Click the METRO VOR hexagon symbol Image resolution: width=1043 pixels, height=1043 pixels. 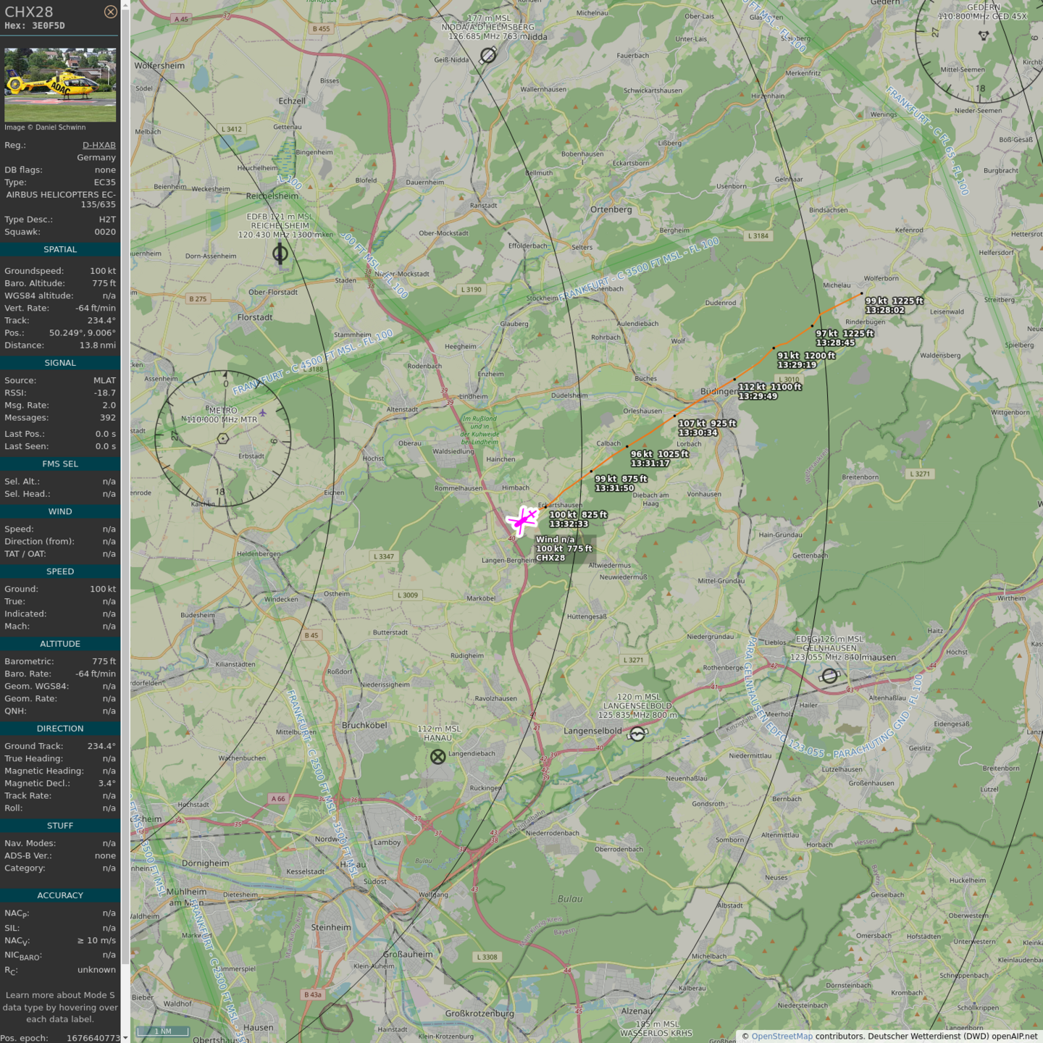tap(223, 438)
